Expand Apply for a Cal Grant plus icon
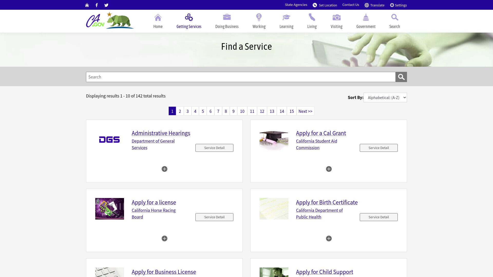493x277 pixels. 329,169
